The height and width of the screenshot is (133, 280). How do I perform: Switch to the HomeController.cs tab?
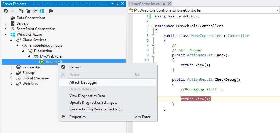click(x=144, y=4)
